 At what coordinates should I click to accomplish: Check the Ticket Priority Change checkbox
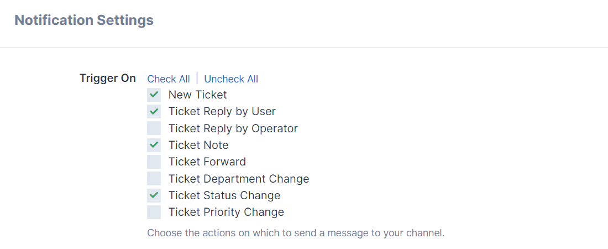coord(154,212)
